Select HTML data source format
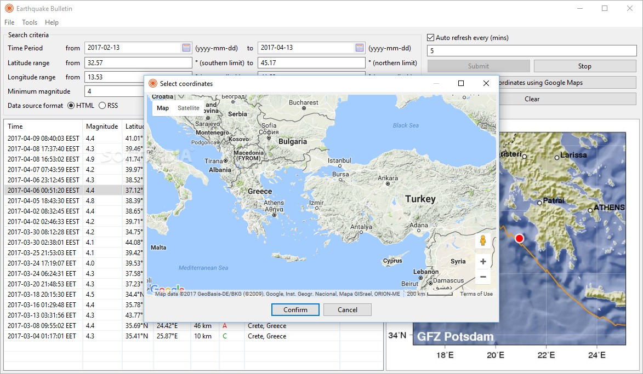This screenshot has height=374, width=643. [x=71, y=106]
